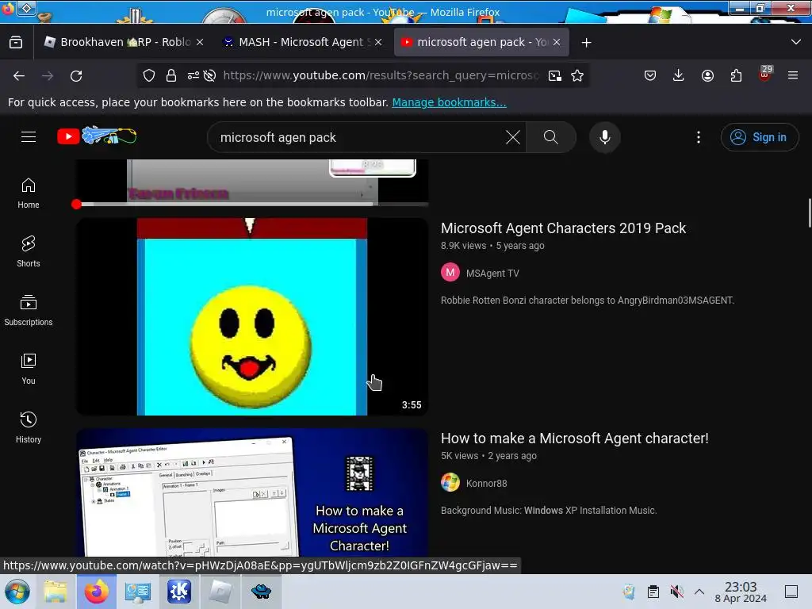This screenshot has width=812, height=609.
Task: Show site security padlock info
Action: [171, 75]
